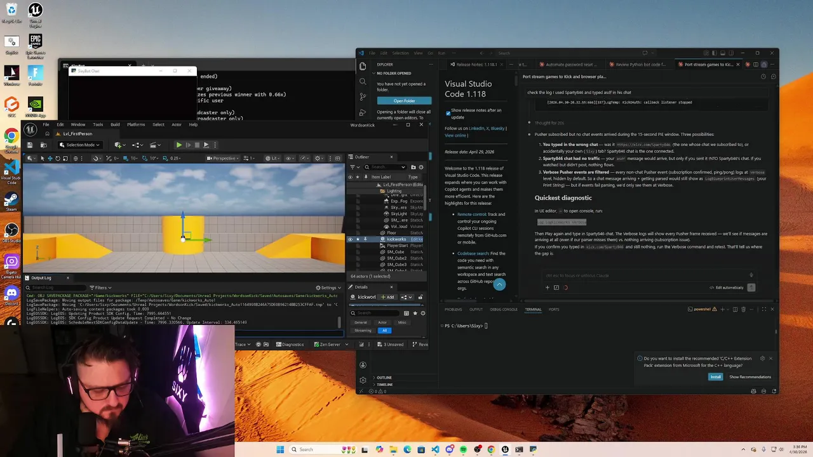Click the Unreal save level icon
This screenshot has width=813, height=457.
[x=30, y=145]
